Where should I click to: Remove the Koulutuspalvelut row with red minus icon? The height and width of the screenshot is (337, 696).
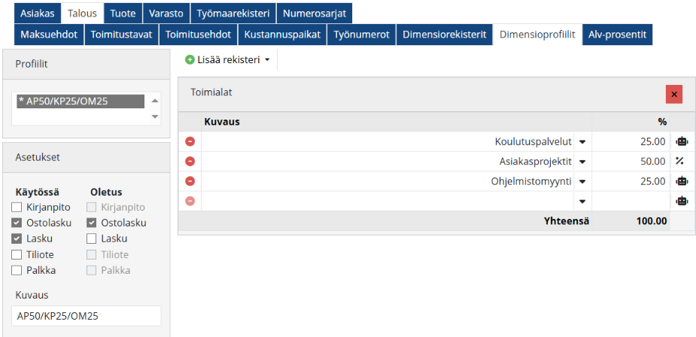click(x=190, y=141)
